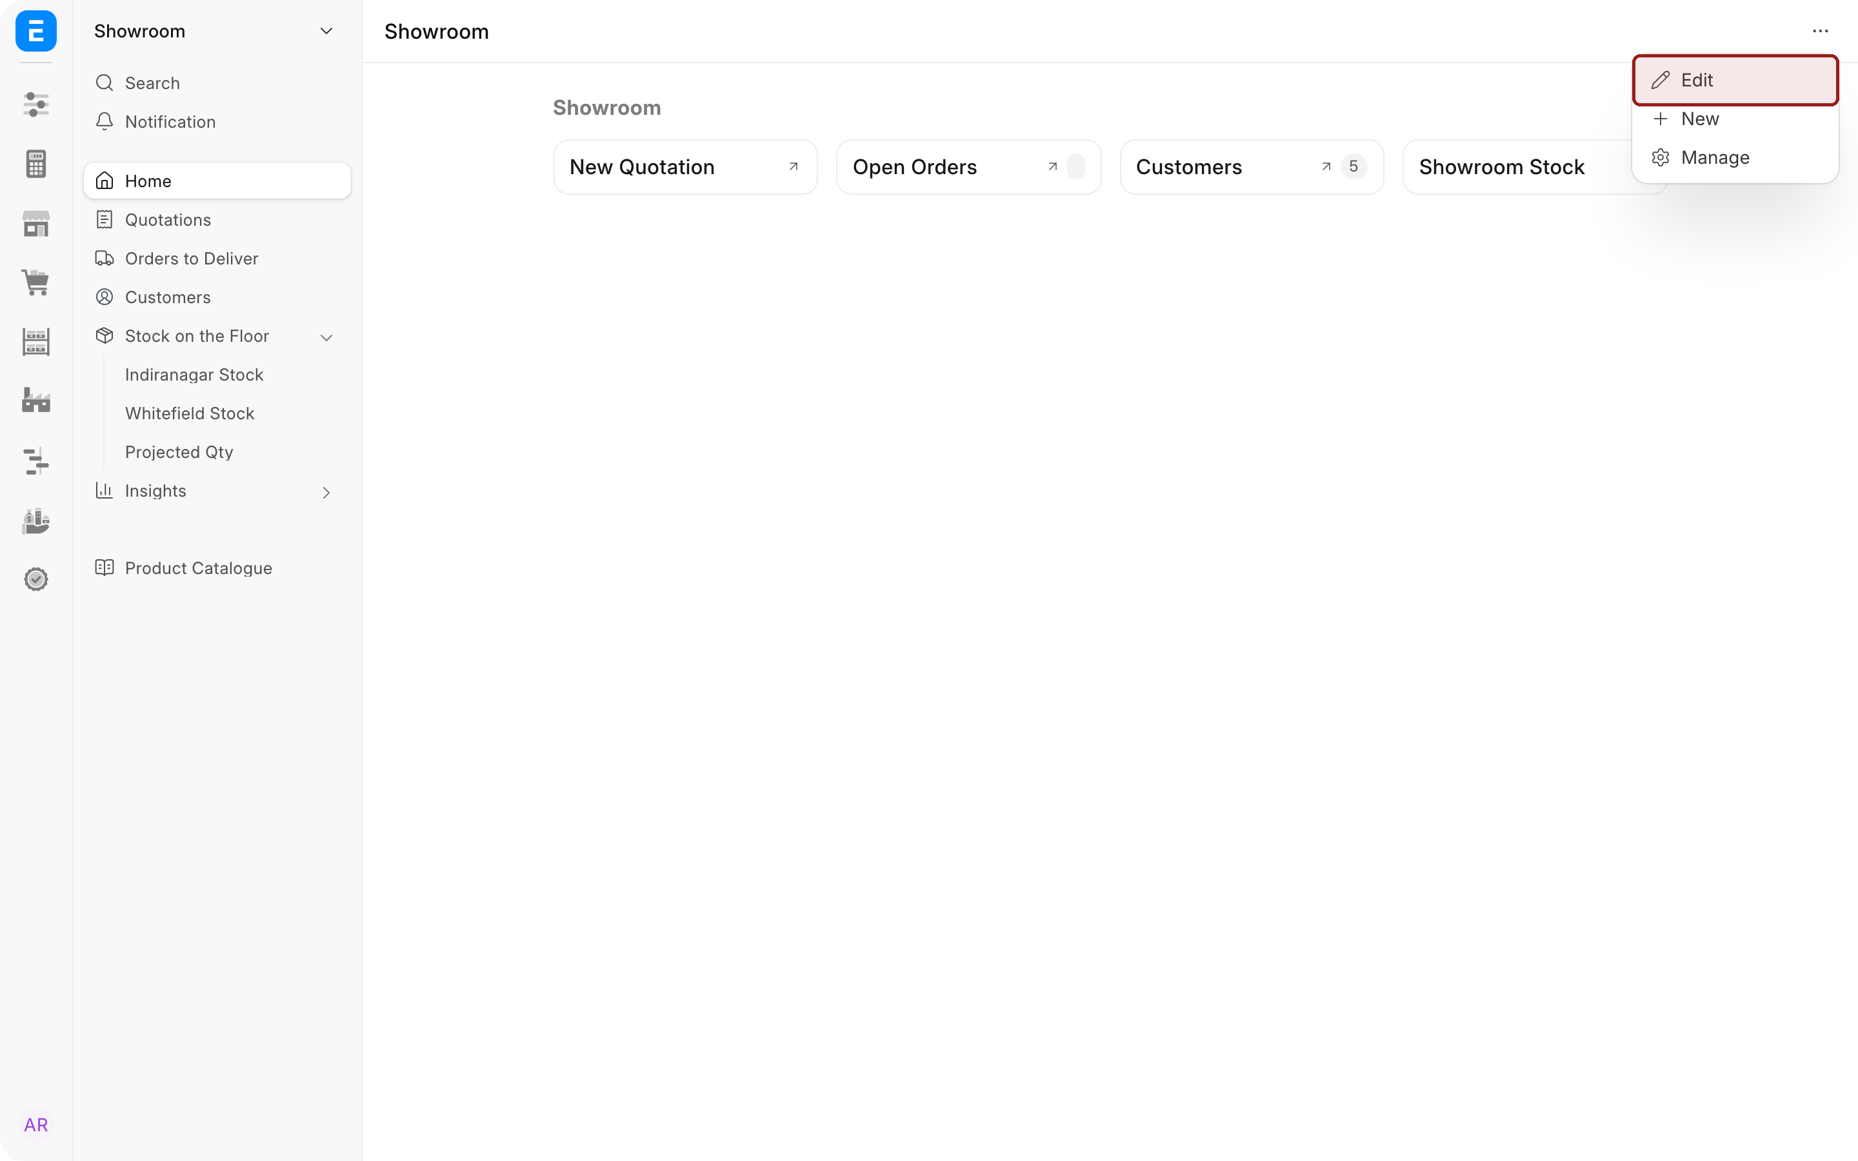Click the three-dot page options button
The width and height of the screenshot is (1858, 1161).
click(x=1821, y=32)
